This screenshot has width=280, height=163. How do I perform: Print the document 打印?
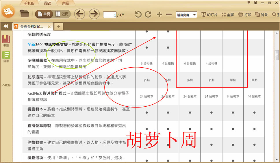(245, 15)
